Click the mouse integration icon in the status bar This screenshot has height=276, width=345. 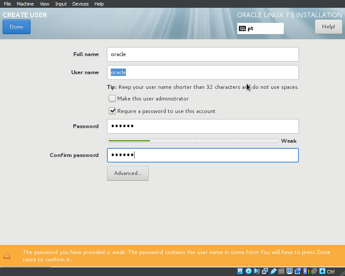[314, 271]
